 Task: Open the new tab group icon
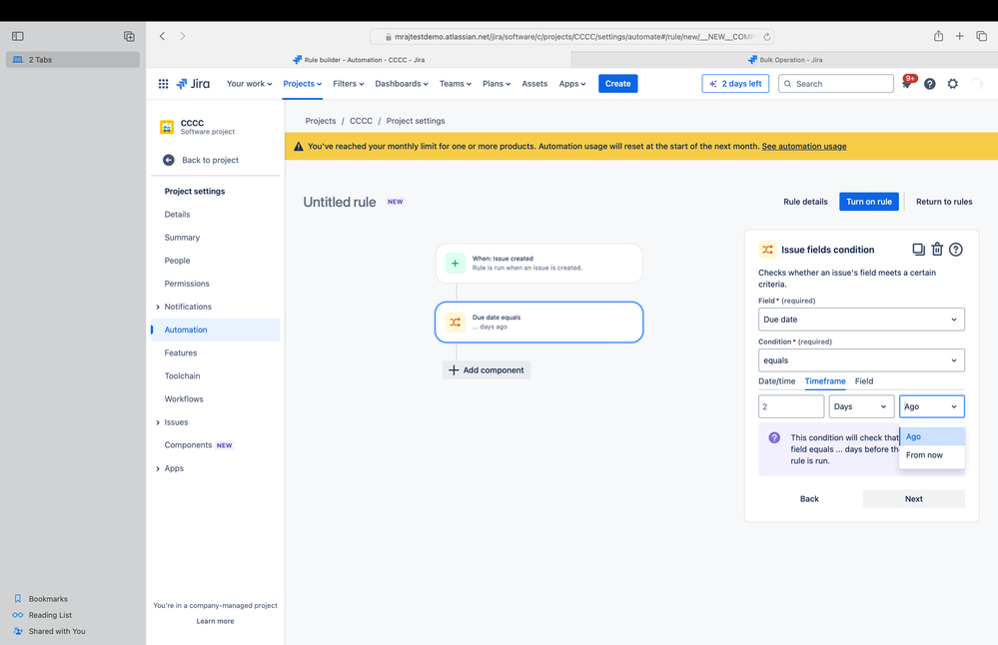[x=129, y=36]
